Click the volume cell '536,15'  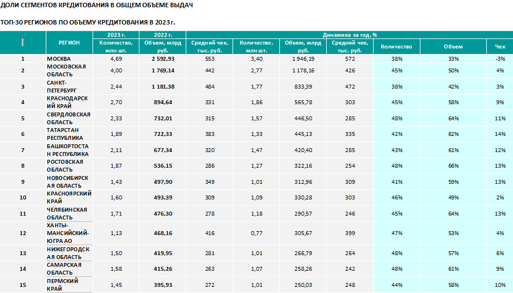click(163, 166)
